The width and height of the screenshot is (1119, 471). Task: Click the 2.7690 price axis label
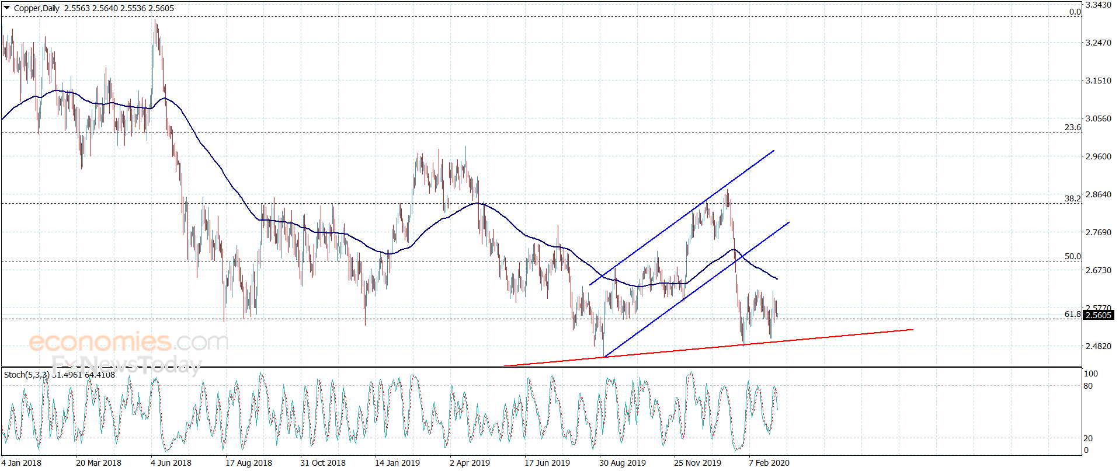click(x=1099, y=232)
